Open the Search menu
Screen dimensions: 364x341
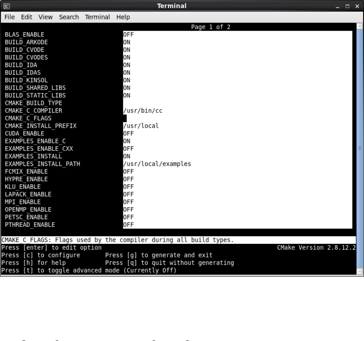tap(69, 17)
